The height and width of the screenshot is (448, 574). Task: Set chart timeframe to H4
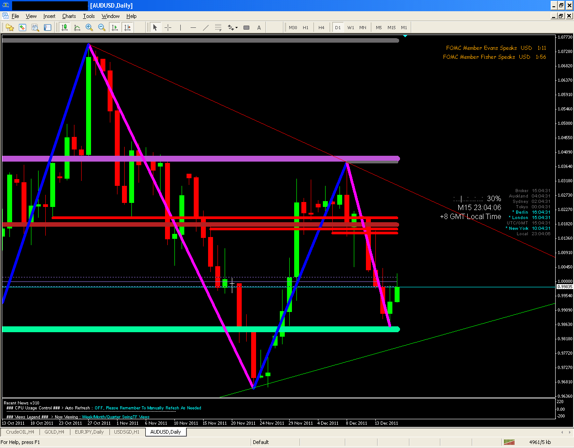click(322, 27)
